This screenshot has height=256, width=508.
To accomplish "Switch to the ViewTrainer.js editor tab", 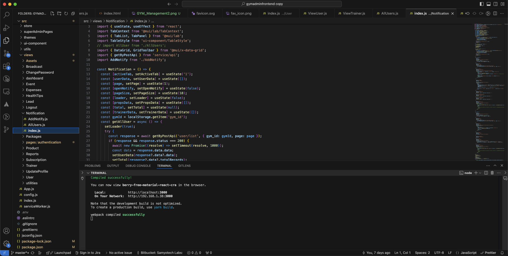I will click(x=354, y=14).
